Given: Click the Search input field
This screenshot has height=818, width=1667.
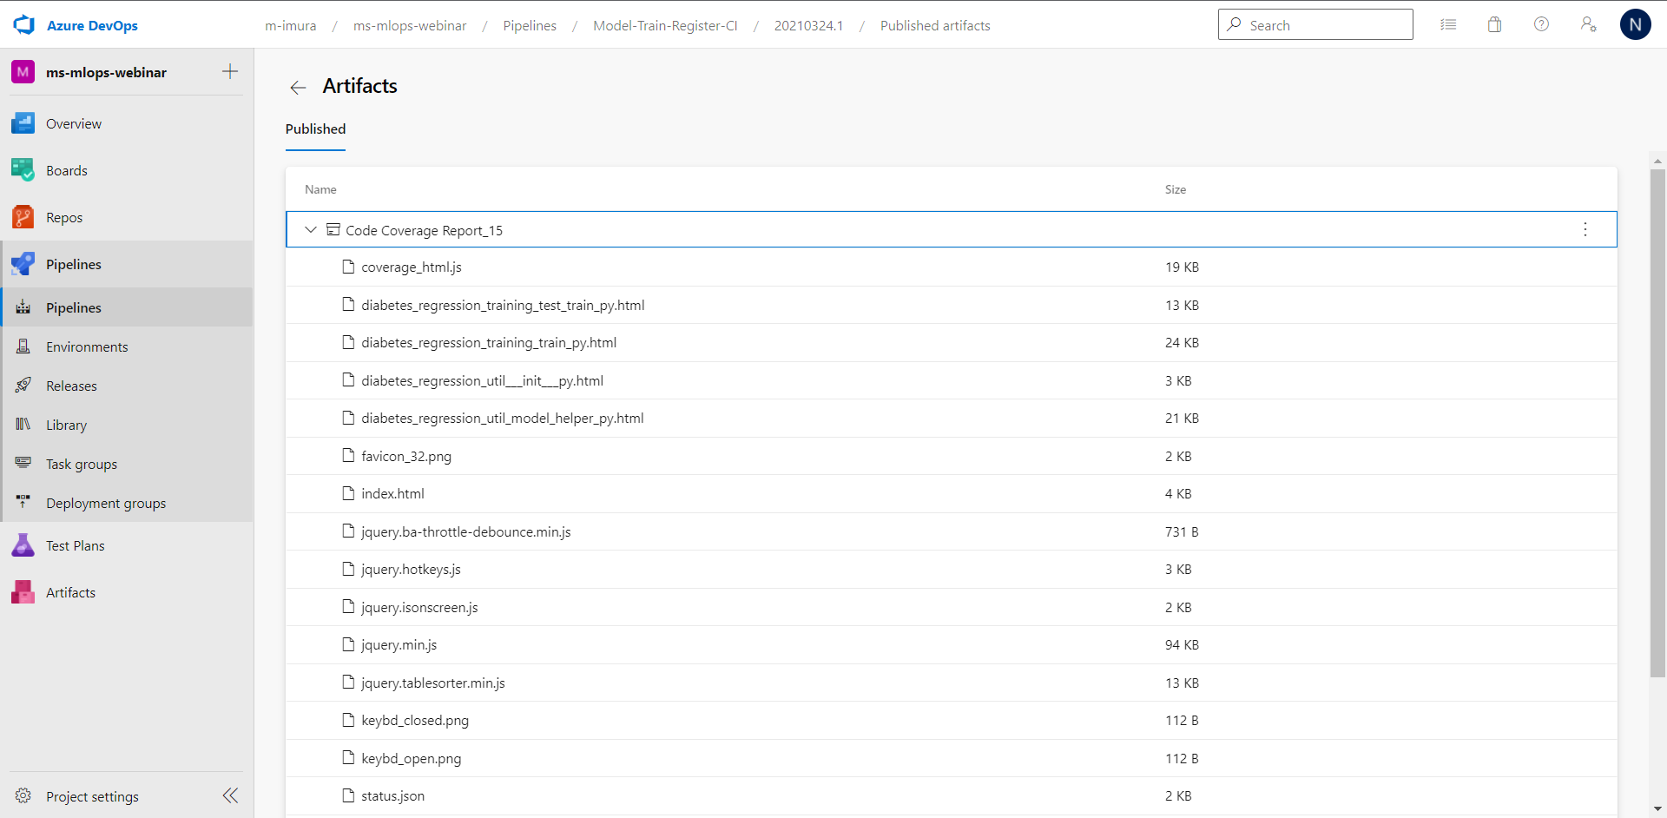Looking at the screenshot, I should click(x=1315, y=24).
